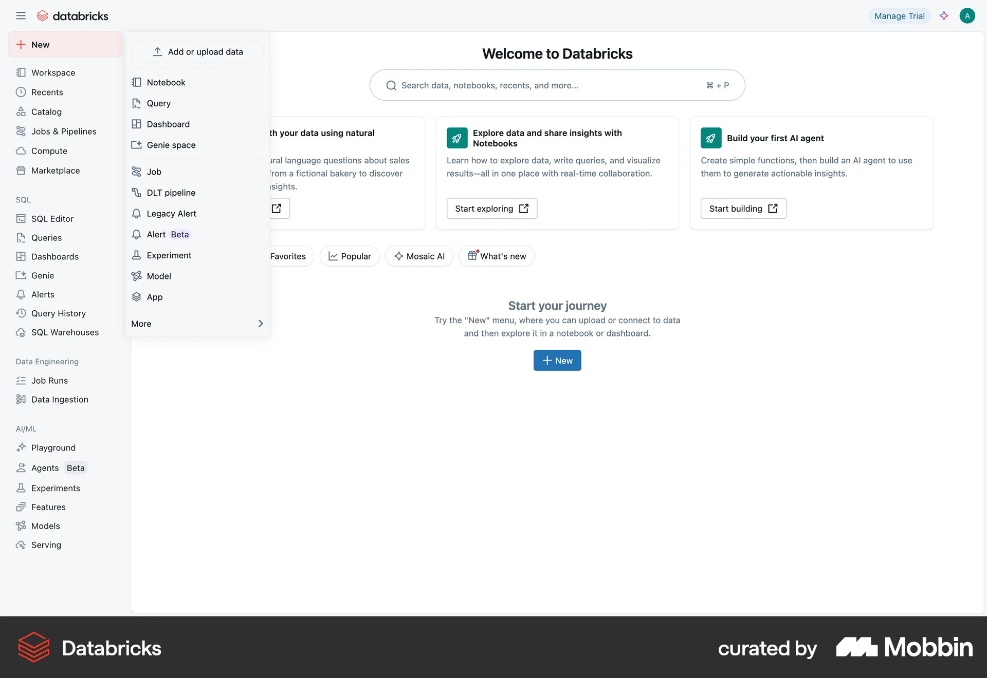This screenshot has width=987, height=678.
Task: Enable the Mosaic AI filter
Action: (419, 256)
